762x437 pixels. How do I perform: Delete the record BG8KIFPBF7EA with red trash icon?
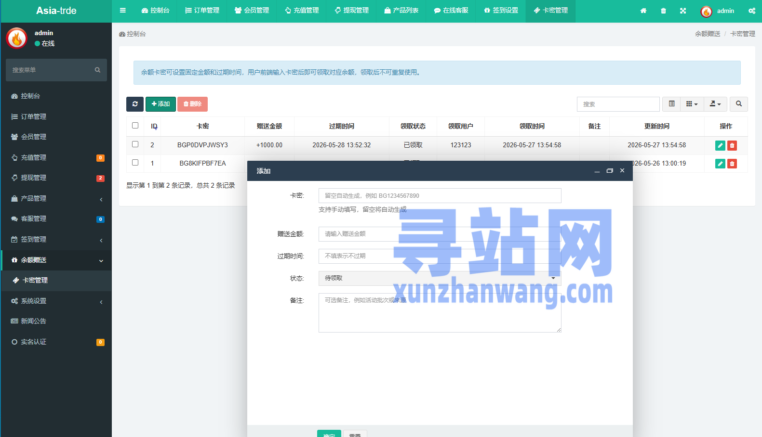click(x=732, y=164)
